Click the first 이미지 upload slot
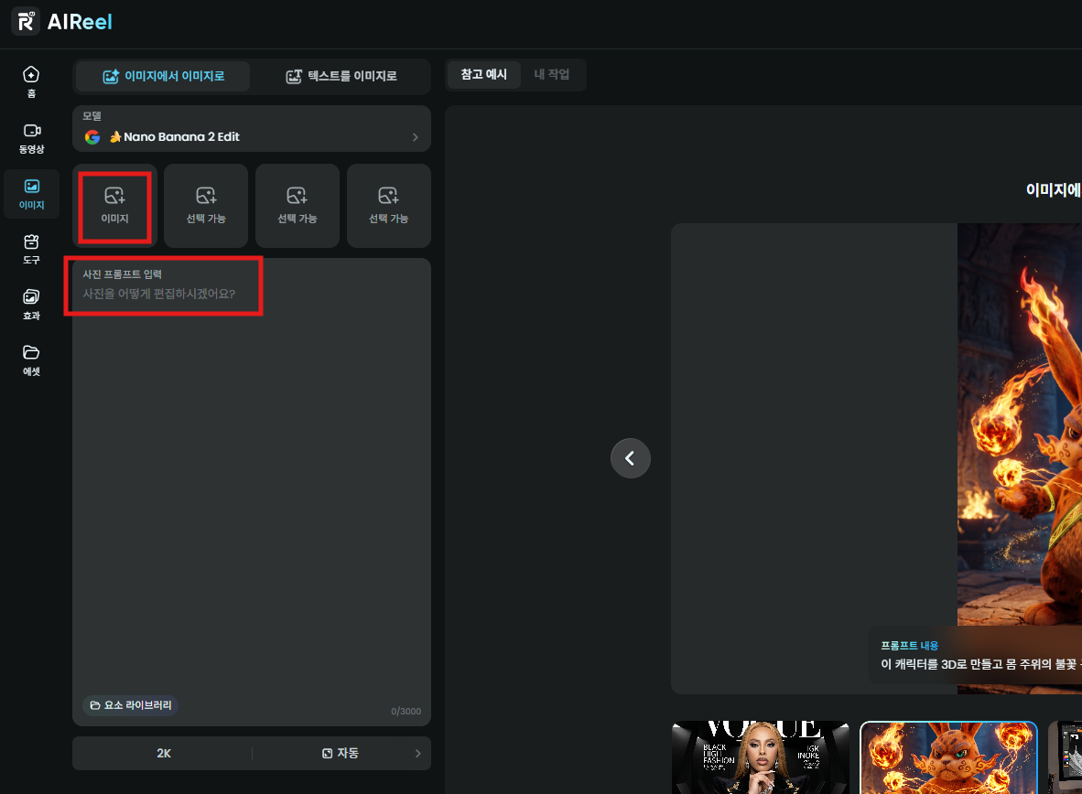 point(114,206)
